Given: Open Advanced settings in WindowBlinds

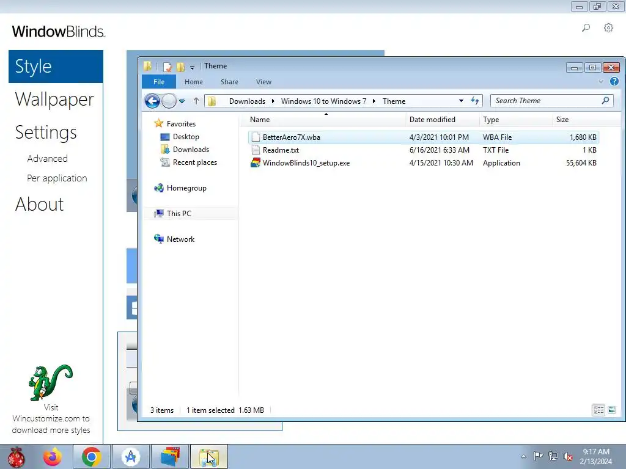Looking at the screenshot, I should tap(48, 158).
